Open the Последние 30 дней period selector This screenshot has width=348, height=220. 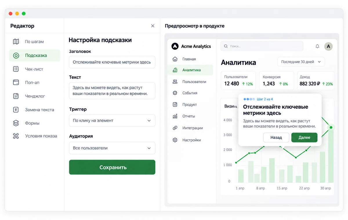click(301, 62)
